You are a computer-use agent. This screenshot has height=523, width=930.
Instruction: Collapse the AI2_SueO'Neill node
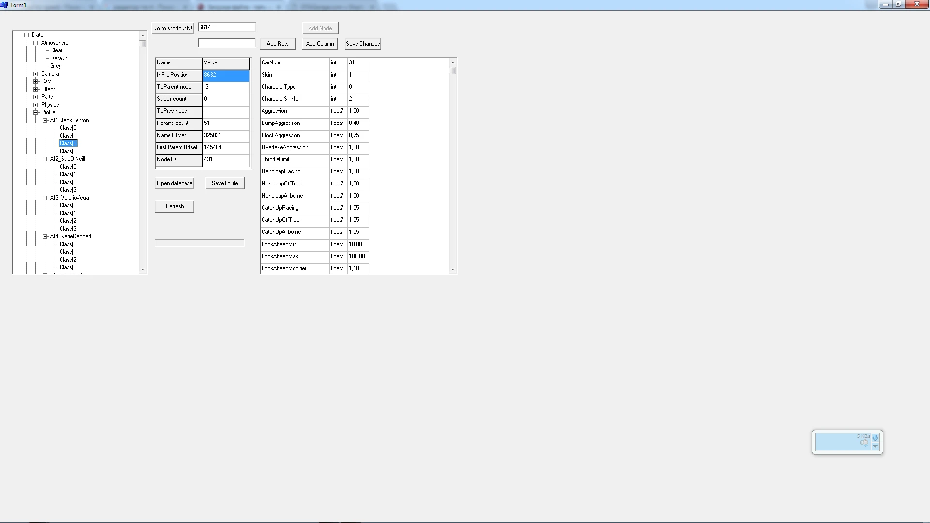(45, 159)
